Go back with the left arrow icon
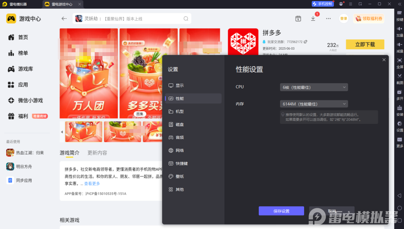Viewport: 404px width, 229px height. click(x=64, y=19)
